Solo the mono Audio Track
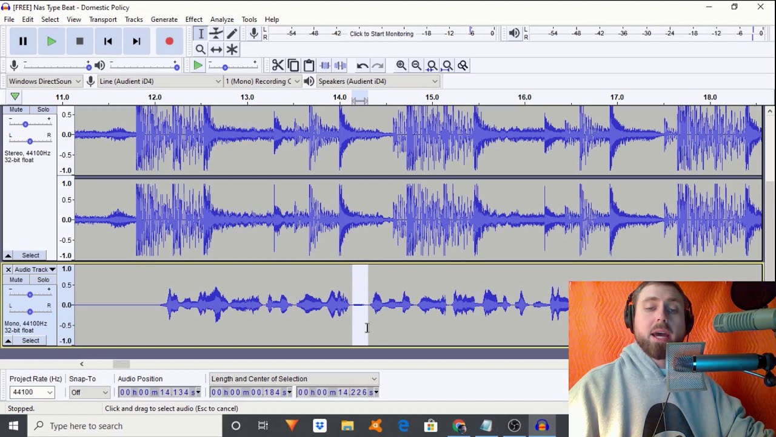The image size is (776, 437). [x=43, y=280]
